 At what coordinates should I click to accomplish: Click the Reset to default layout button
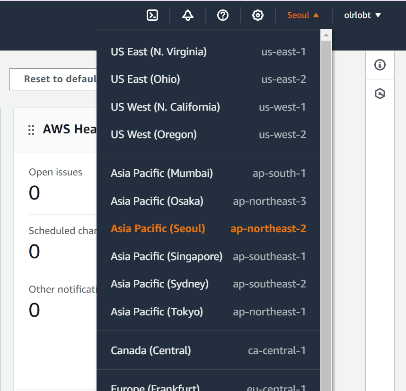(53, 79)
